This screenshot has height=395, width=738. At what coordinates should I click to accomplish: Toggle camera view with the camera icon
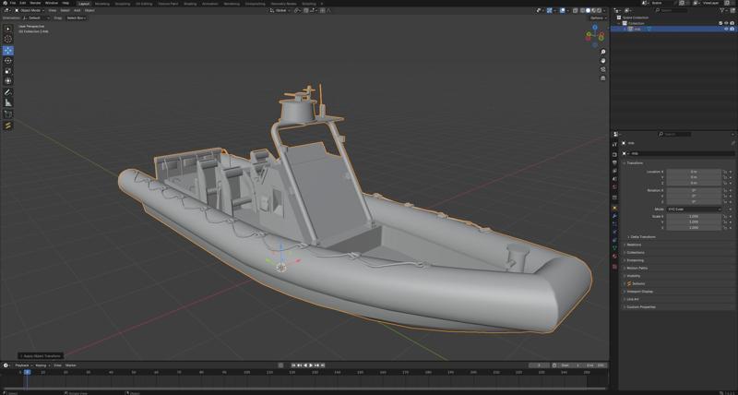coord(603,68)
